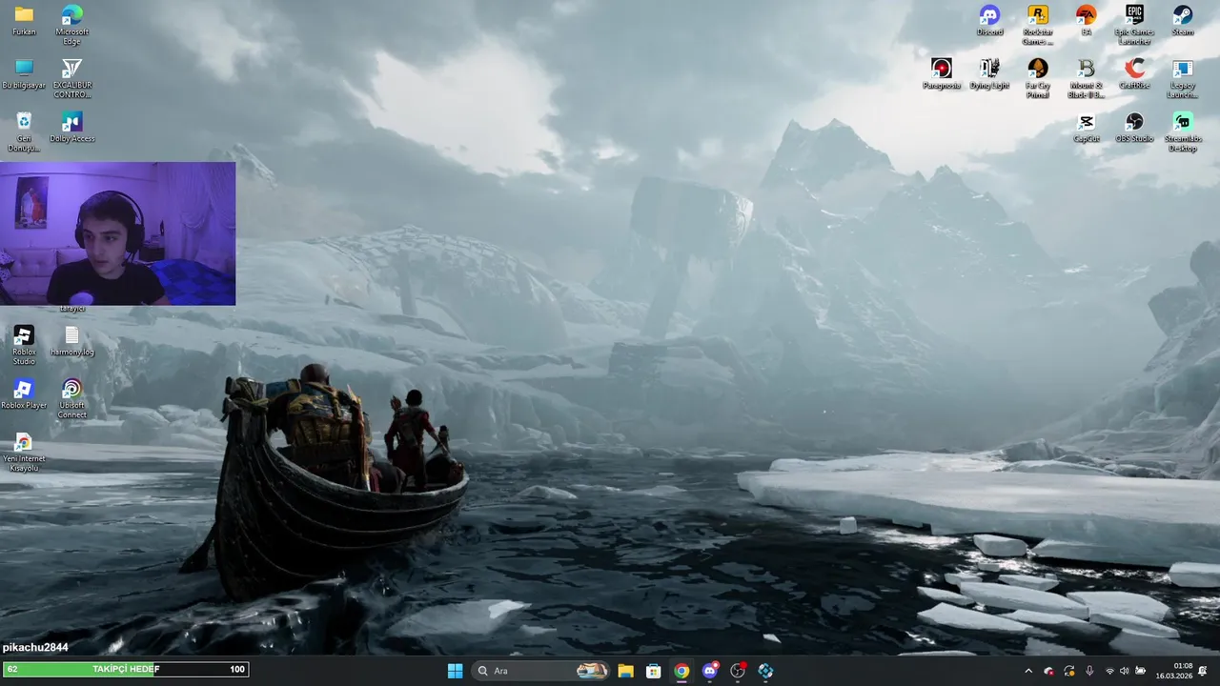The height and width of the screenshot is (686, 1220).
Task: Select the harmony.log file
Action: pos(71,340)
